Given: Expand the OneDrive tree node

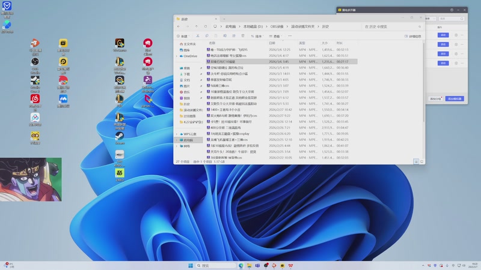Looking at the screenshot, I should (x=176, y=56).
